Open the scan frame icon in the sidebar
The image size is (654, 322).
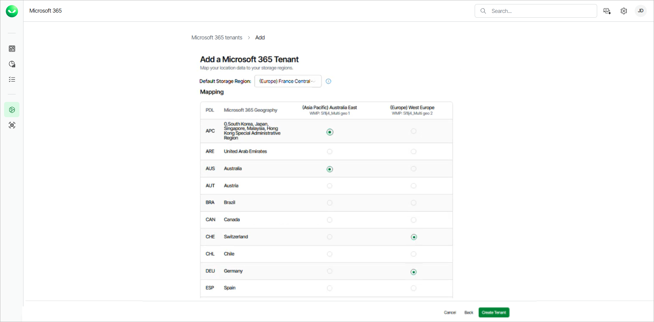pyautogui.click(x=12, y=125)
